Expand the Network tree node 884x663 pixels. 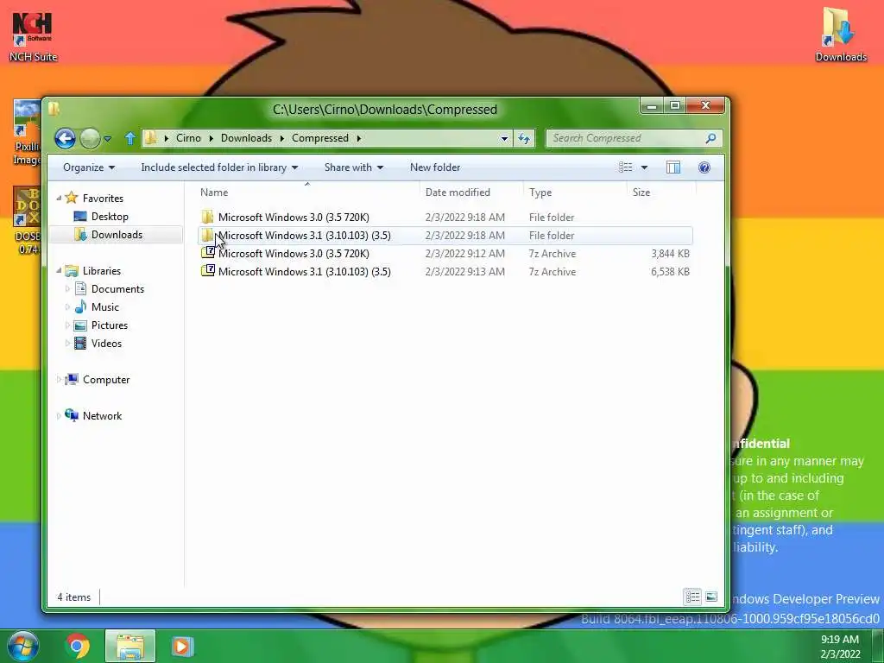(59, 416)
